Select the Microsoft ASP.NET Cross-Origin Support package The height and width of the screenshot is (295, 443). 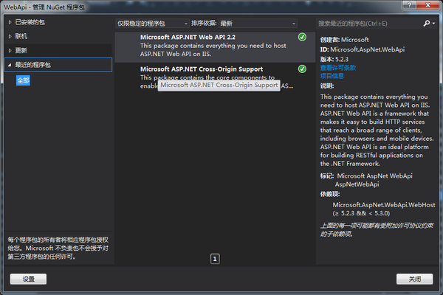click(215, 77)
